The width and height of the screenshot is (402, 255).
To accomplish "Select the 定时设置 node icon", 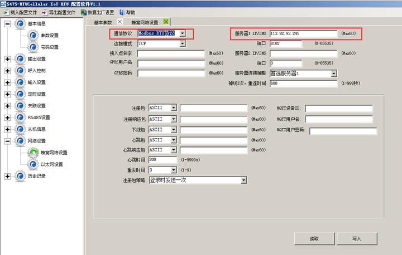I will (20, 94).
